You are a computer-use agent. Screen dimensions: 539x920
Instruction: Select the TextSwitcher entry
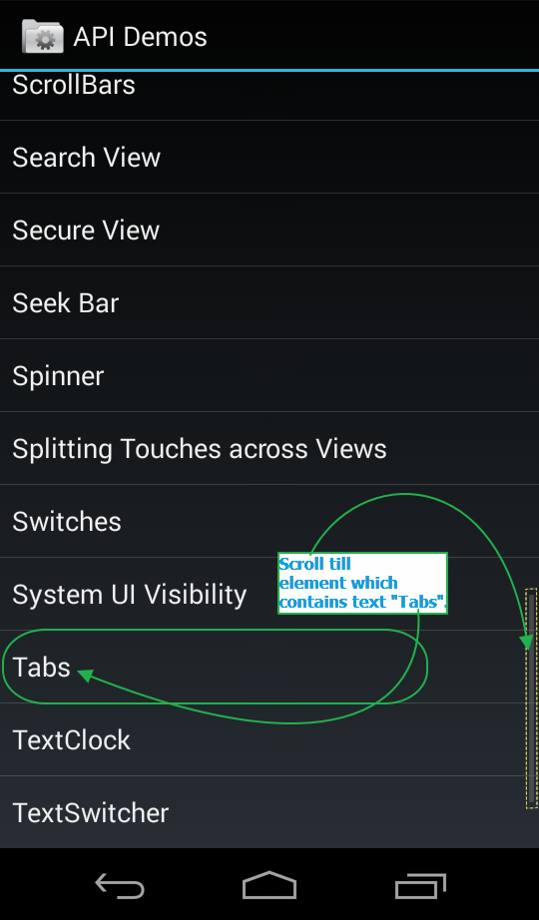point(269,812)
